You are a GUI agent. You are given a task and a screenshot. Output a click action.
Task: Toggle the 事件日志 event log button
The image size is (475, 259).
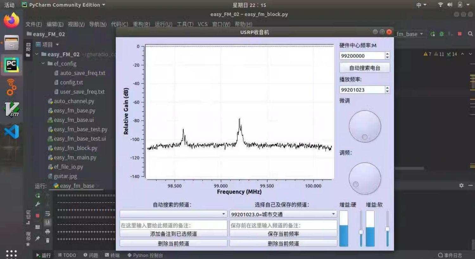tap(450, 255)
